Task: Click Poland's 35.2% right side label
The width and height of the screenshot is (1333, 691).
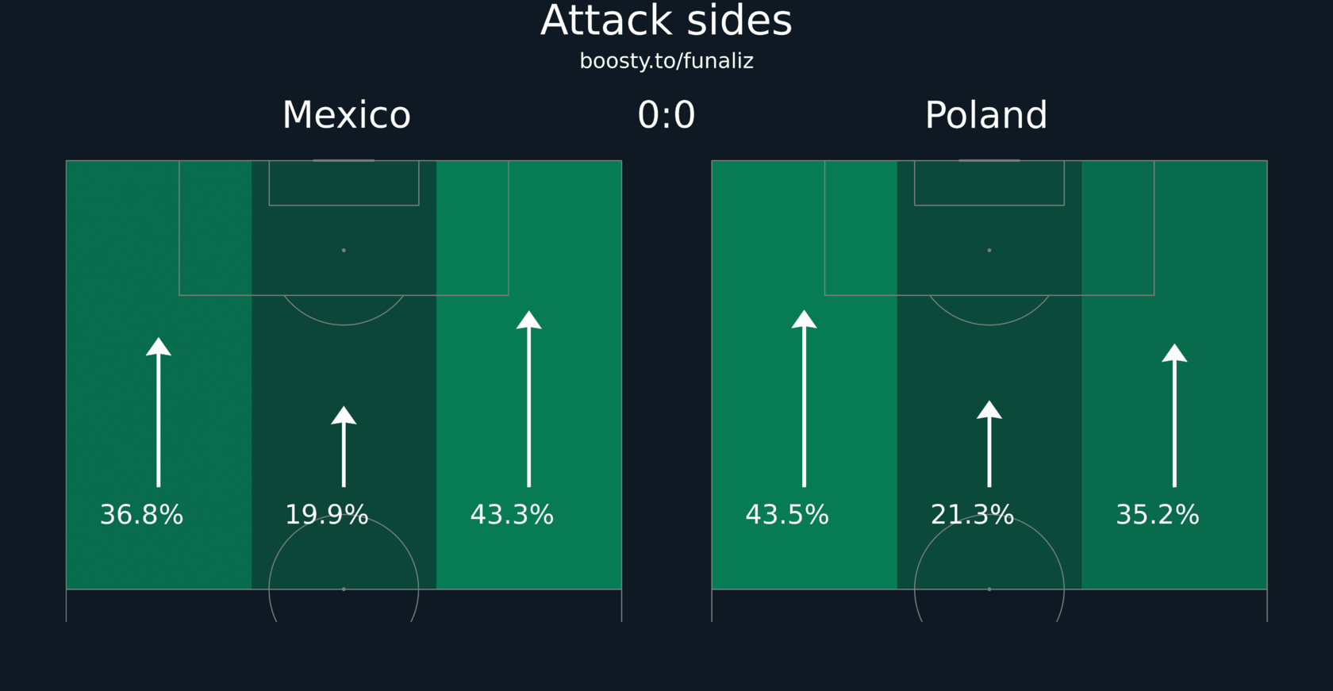Action: click(1158, 515)
